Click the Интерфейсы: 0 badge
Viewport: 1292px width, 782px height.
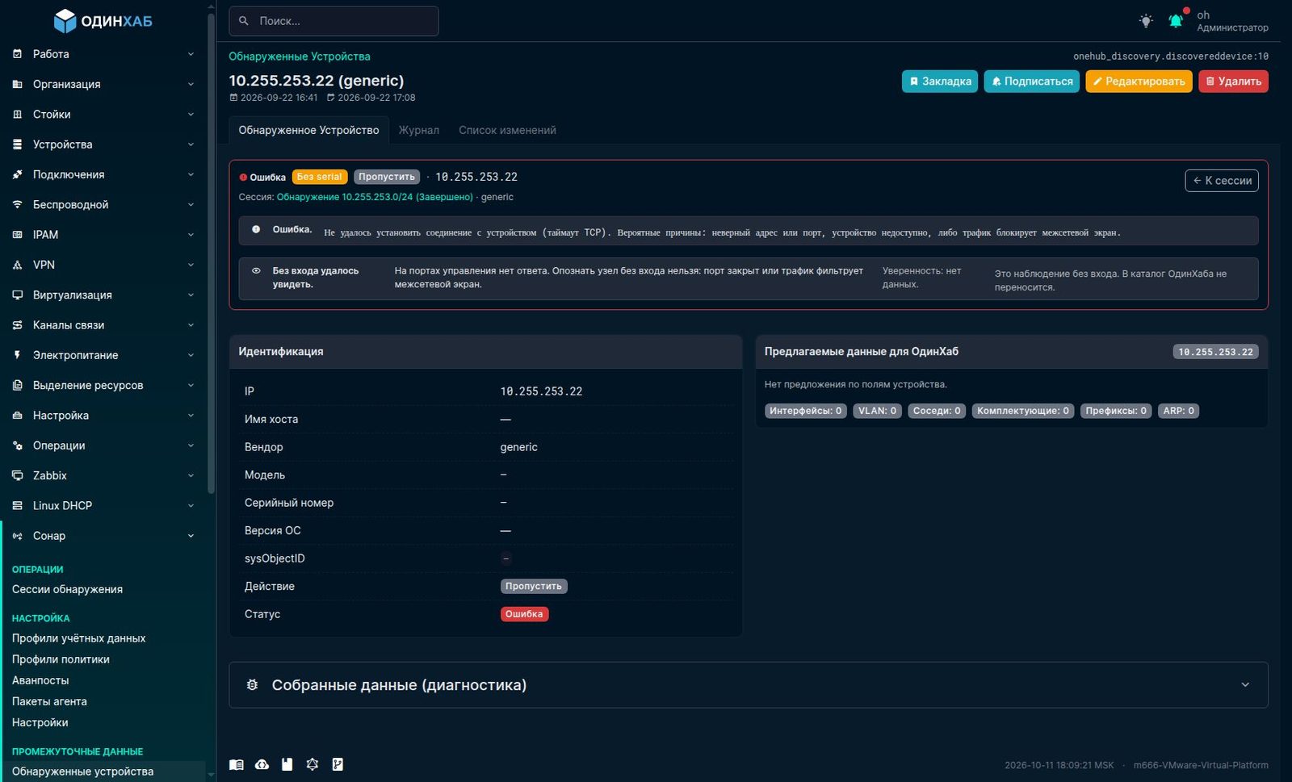pos(805,411)
